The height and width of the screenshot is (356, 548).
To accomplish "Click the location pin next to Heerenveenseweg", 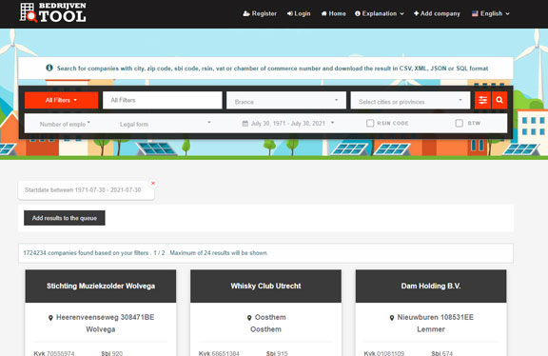I will 50,318.
